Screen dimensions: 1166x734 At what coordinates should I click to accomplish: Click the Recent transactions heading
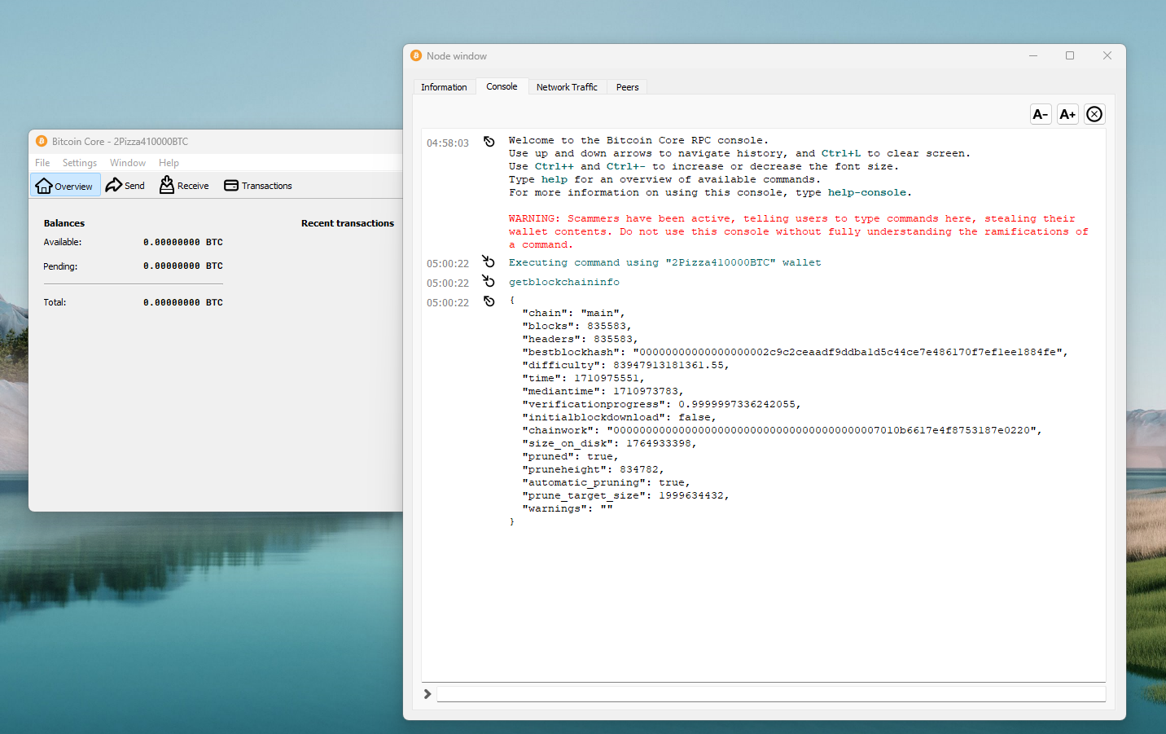348,223
